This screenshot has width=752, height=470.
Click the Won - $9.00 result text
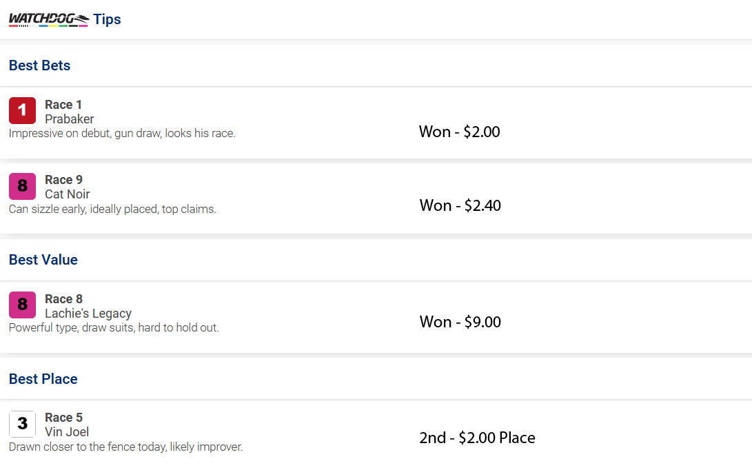pos(460,322)
